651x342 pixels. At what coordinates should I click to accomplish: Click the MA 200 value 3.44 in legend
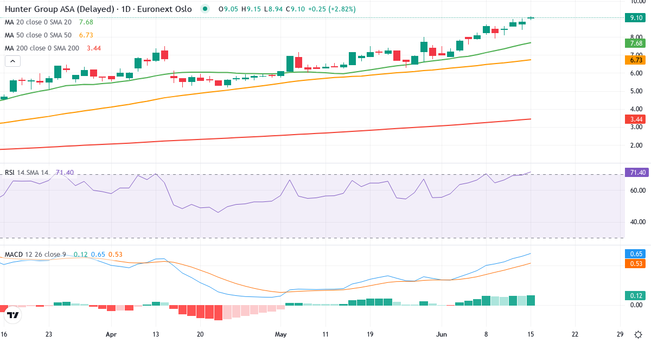94,48
